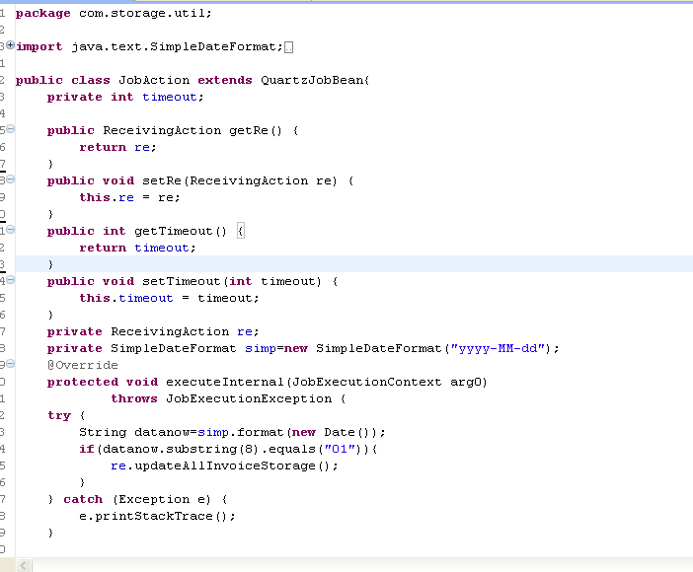693x572 pixels.
Task: Click the catch keyword
Action: 83,500
